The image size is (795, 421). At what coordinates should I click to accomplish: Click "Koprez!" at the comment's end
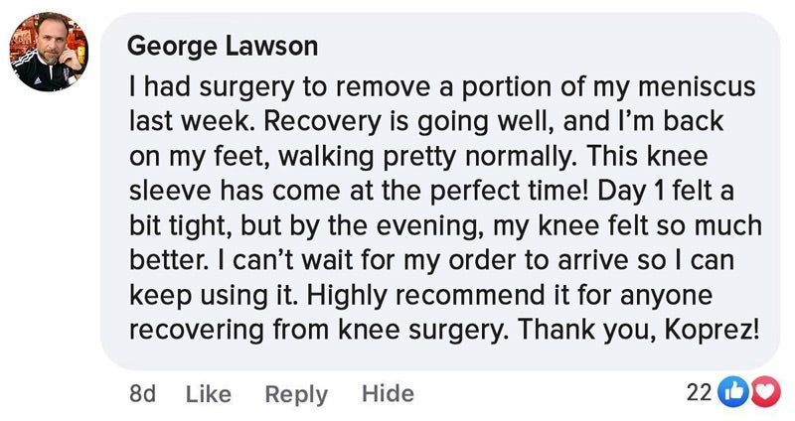pos(712,330)
